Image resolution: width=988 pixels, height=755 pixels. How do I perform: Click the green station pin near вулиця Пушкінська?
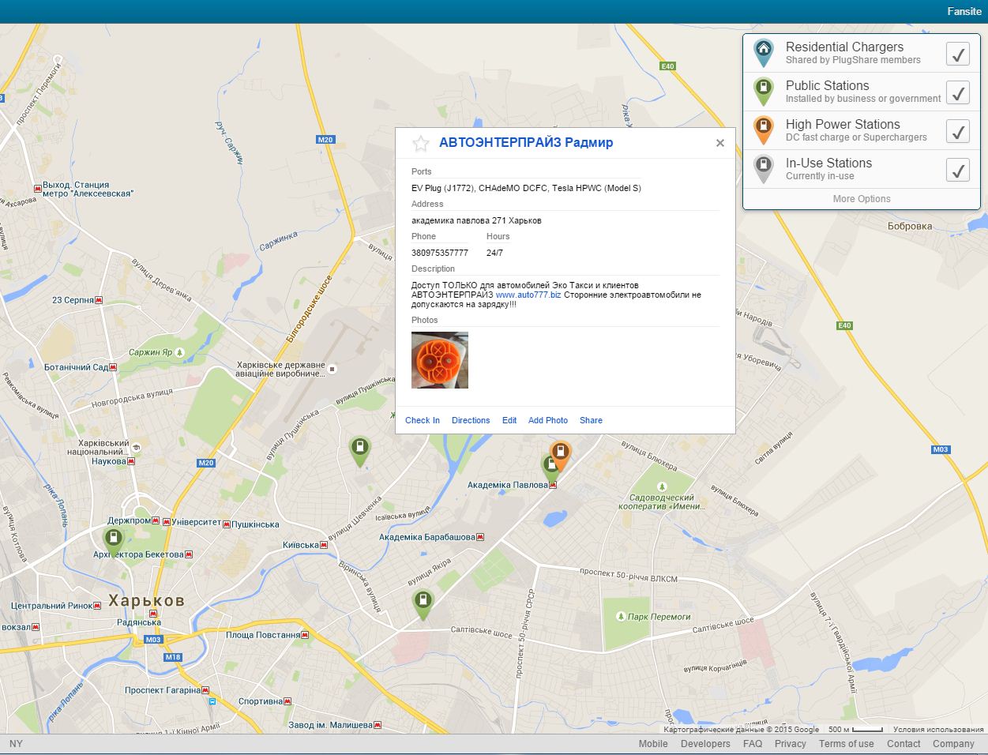point(360,449)
